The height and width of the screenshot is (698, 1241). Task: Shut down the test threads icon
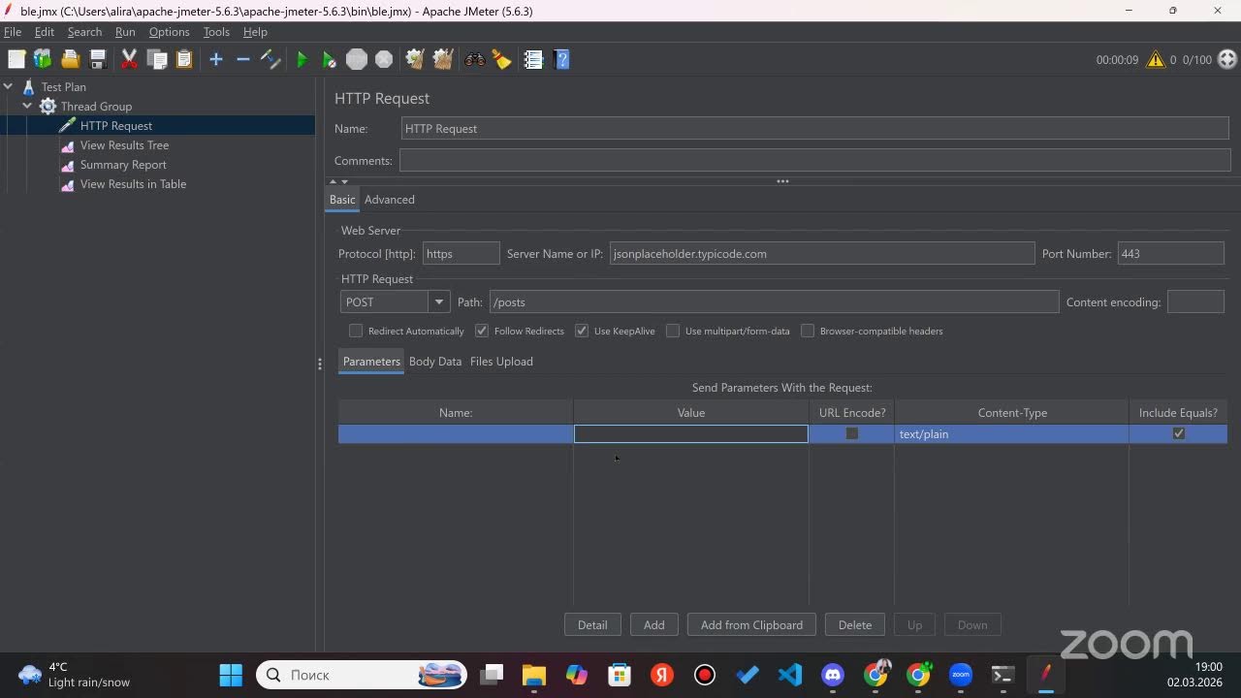point(384,59)
